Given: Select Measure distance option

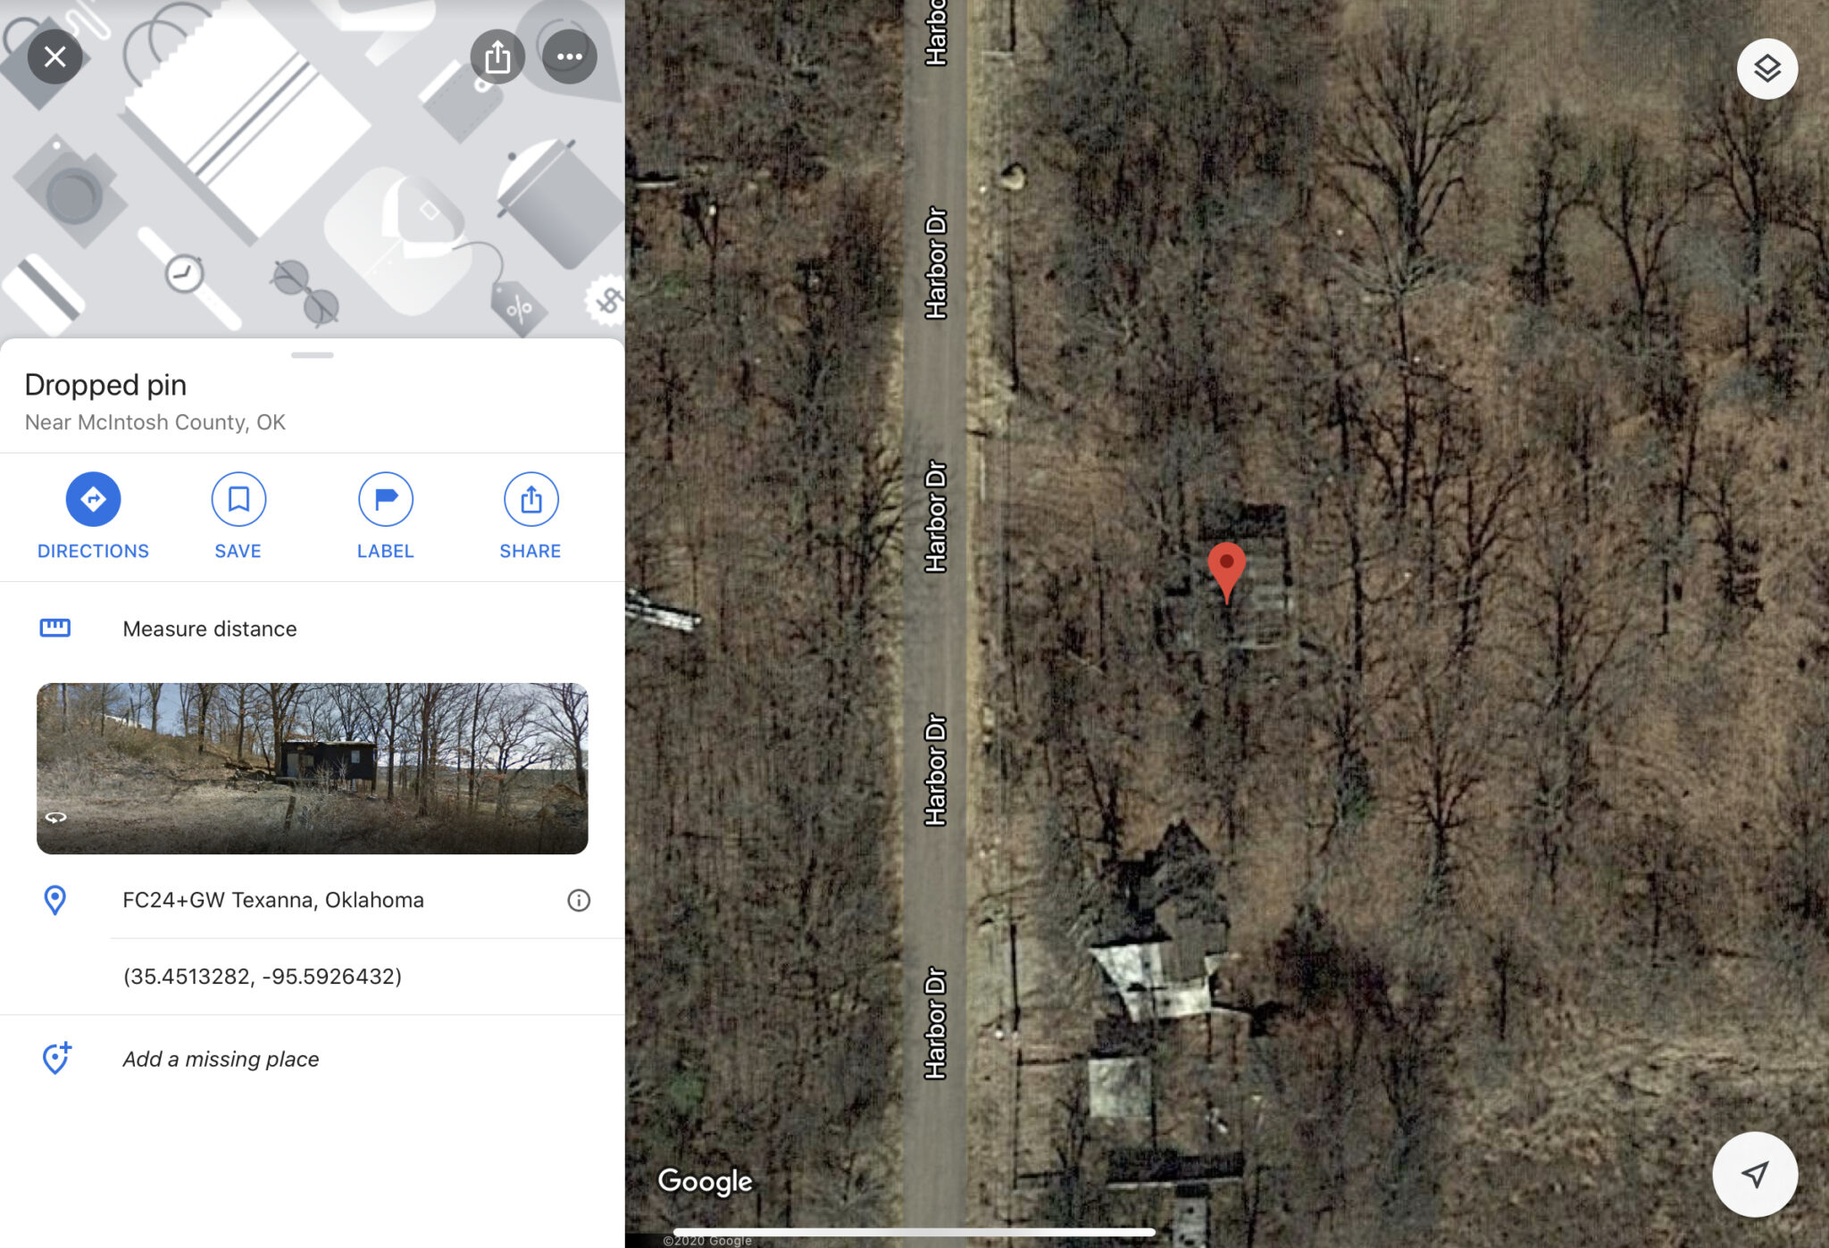Looking at the screenshot, I should [312, 628].
